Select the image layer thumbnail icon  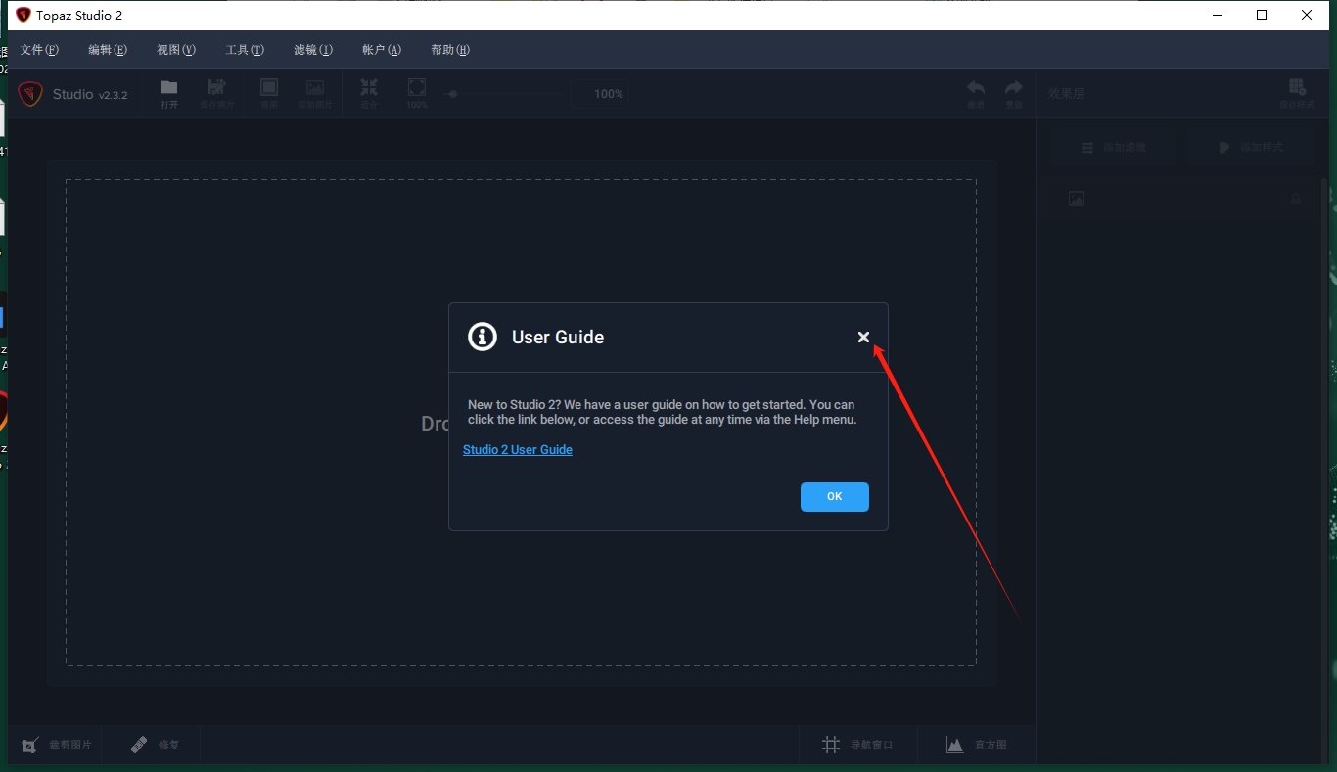[1077, 199]
